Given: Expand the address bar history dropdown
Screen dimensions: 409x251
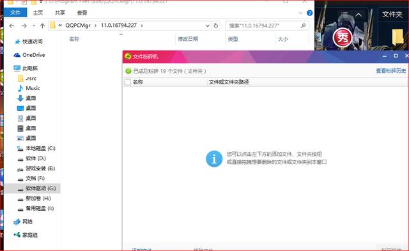Looking at the screenshot, I should [x=207, y=26].
